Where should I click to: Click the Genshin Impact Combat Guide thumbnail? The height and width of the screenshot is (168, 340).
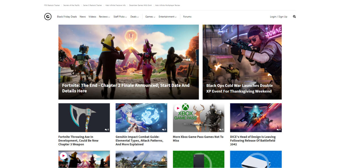click(x=141, y=118)
